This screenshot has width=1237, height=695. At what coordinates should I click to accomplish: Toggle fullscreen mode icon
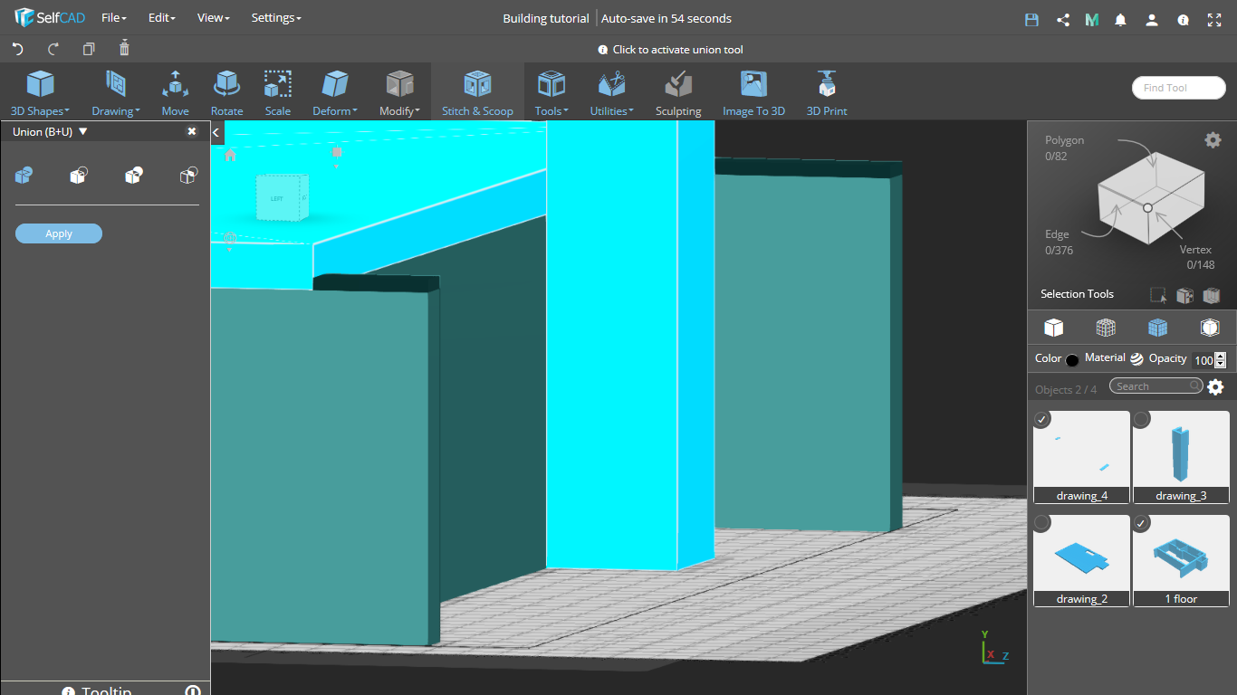pos(1214,19)
